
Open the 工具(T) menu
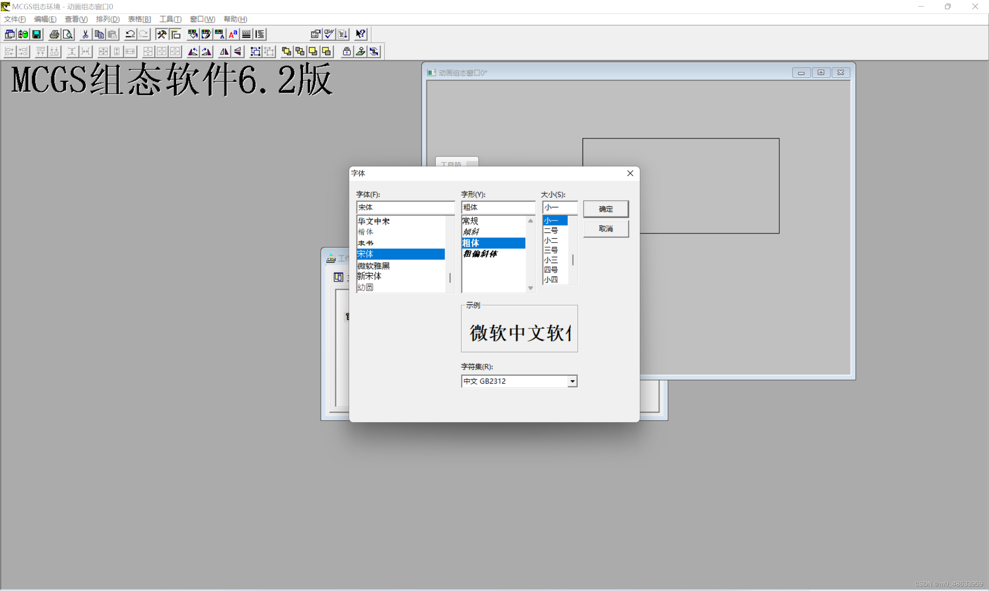coord(170,19)
